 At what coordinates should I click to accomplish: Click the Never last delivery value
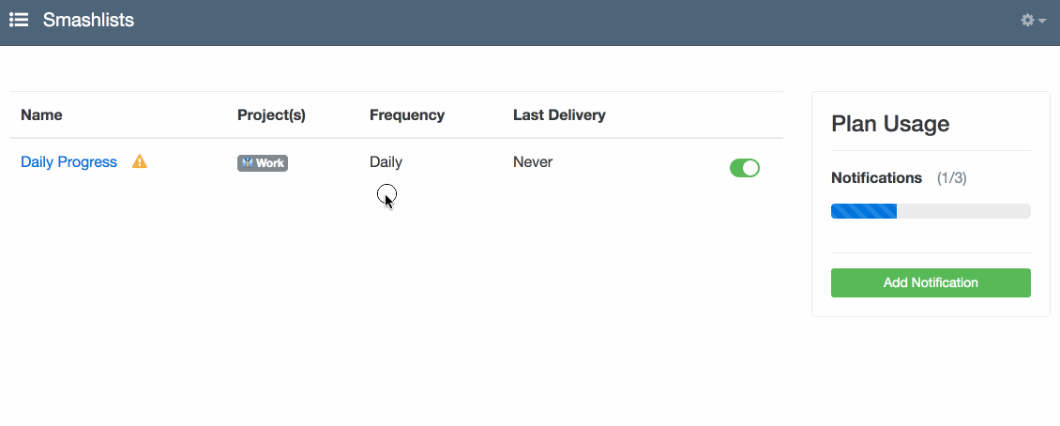coord(533,162)
